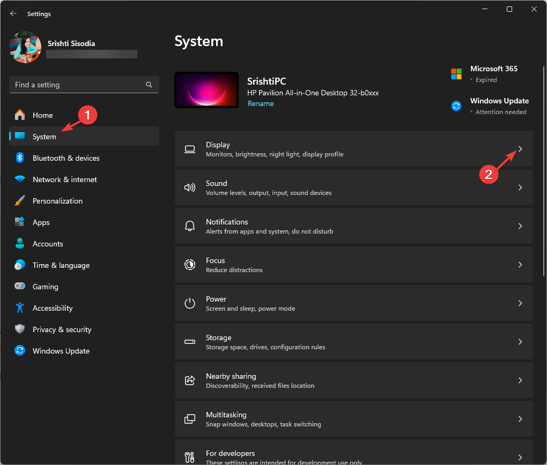
Task: Open the Accessibility label in sidebar
Action: pos(53,308)
